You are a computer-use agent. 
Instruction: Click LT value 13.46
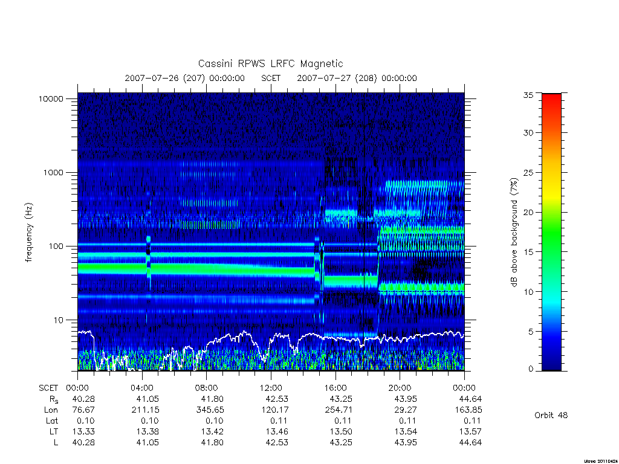coord(277,432)
